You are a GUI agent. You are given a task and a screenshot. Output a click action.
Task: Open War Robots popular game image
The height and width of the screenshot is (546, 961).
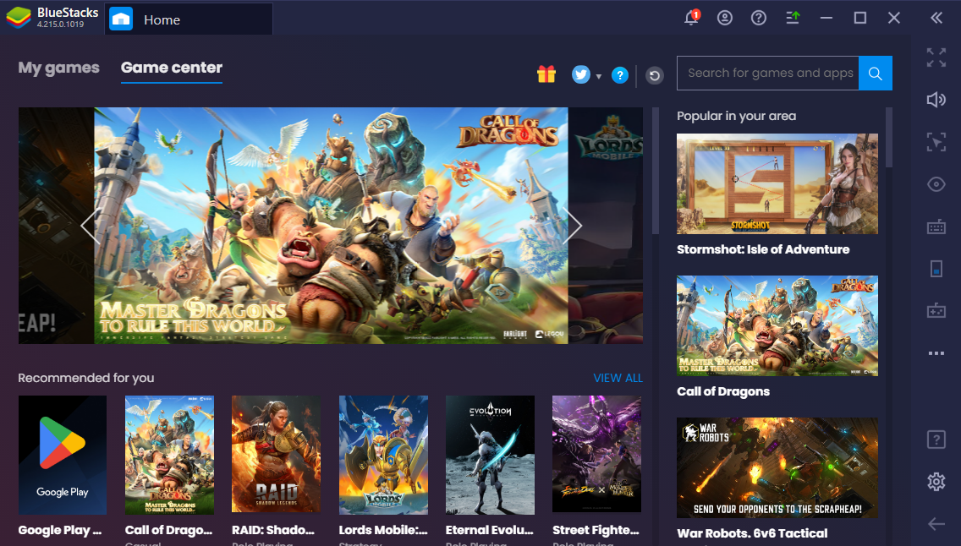pyautogui.click(x=777, y=467)
